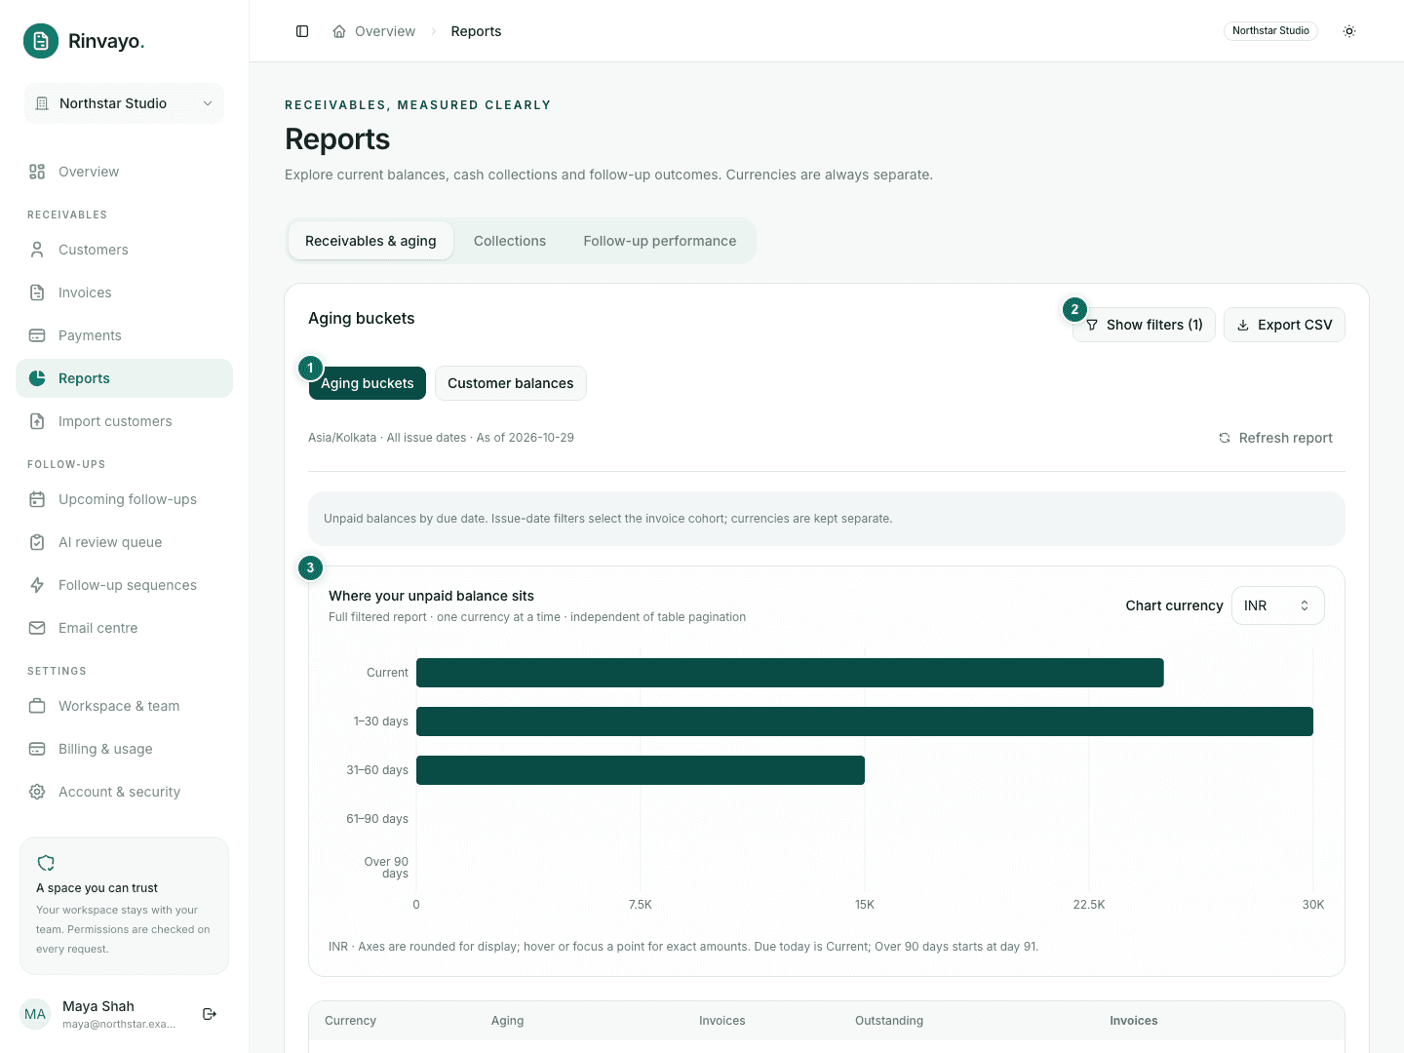The image size is (1404, 1053).
Task: Toggle the sidebar panel icon
Action: 302,31
